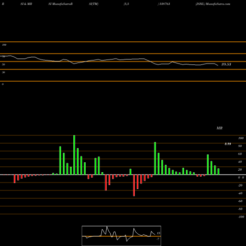Click the 80 label on MR axis
246x246 pixels.
240,146
